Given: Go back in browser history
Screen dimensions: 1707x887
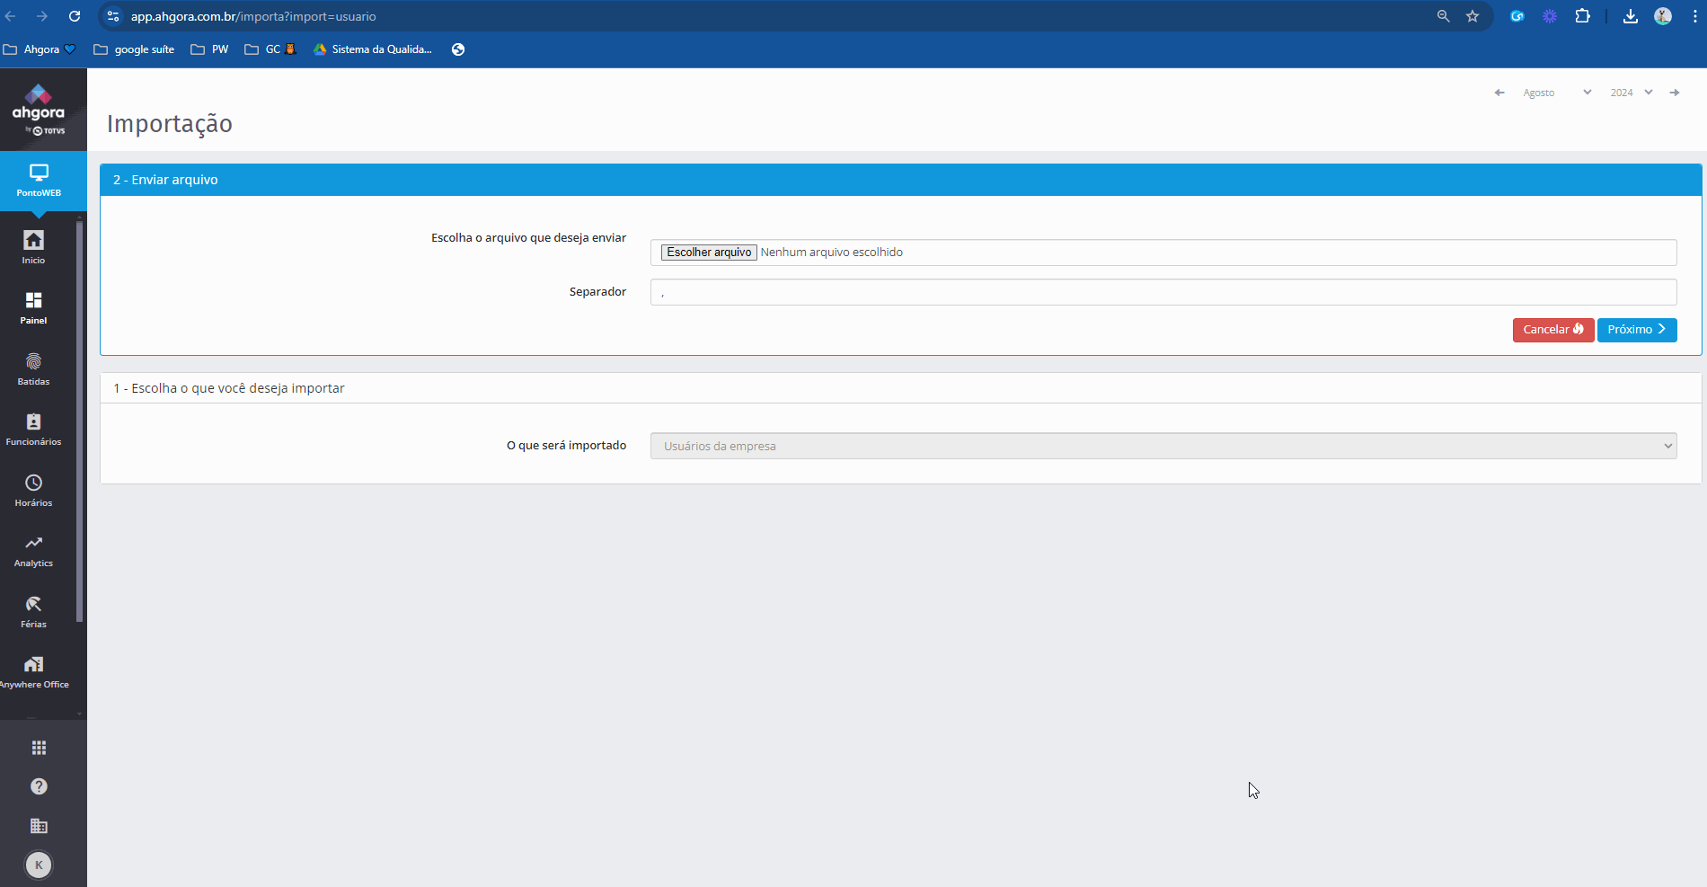Looking at the screenshot, I should 11,16.
